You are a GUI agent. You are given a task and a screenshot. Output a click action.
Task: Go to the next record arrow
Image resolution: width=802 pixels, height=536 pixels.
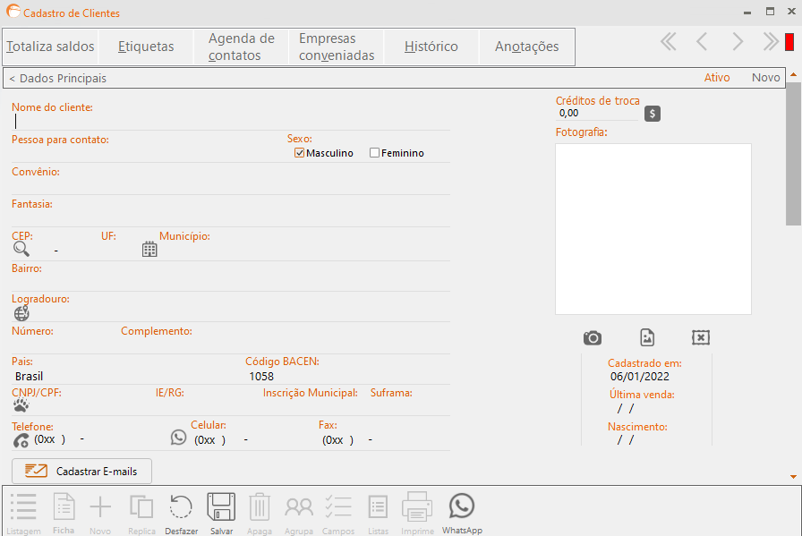click(x=737, y=42)
